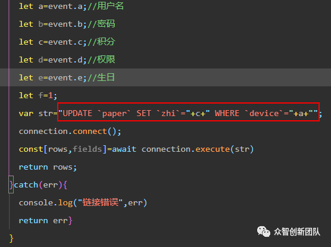Click the WeChat logo icon in watermark
This screenshot has height=247, width=331.
point(264,232)
